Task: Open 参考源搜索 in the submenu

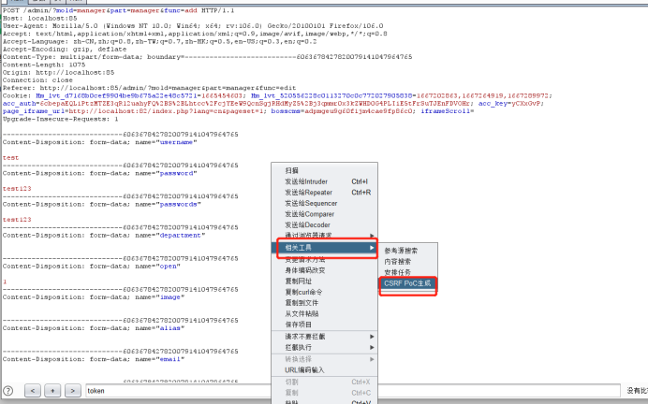Action: (408, 251)
